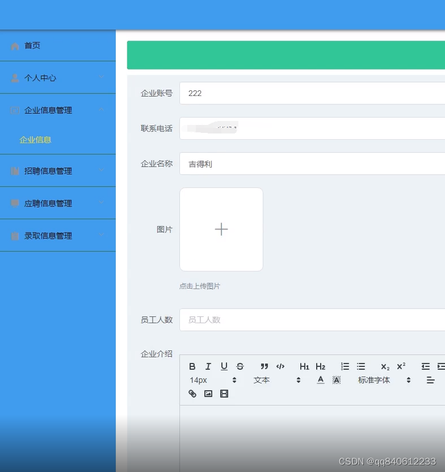Viewport: 445px width, 472px height.
Task: Create a bulleted list
Action: (x=361, y=366)
